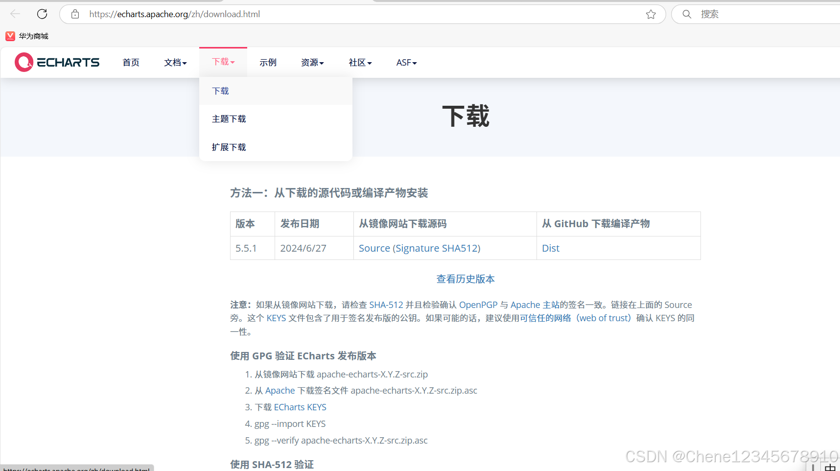Click the Dist download link
The height and width of the screenshot is (471, 840).
pos(550,248)
